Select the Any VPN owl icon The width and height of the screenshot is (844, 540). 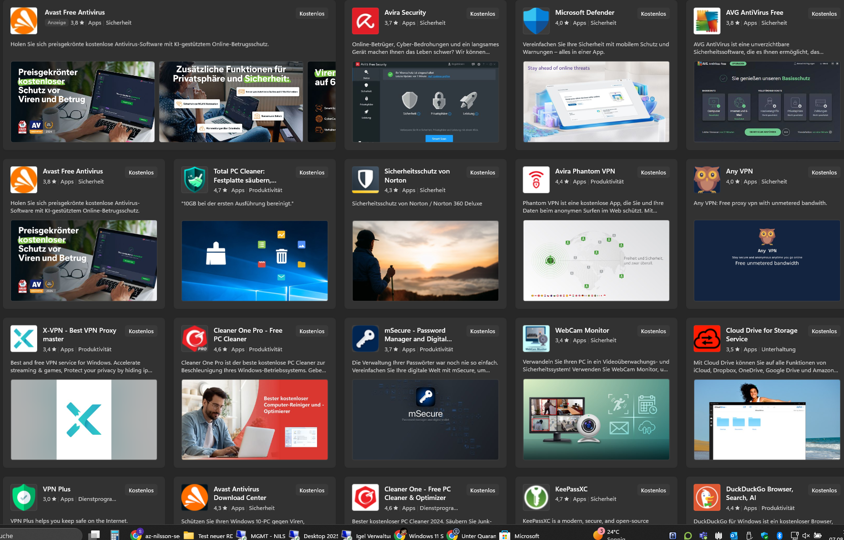click(x=707, y=179)
